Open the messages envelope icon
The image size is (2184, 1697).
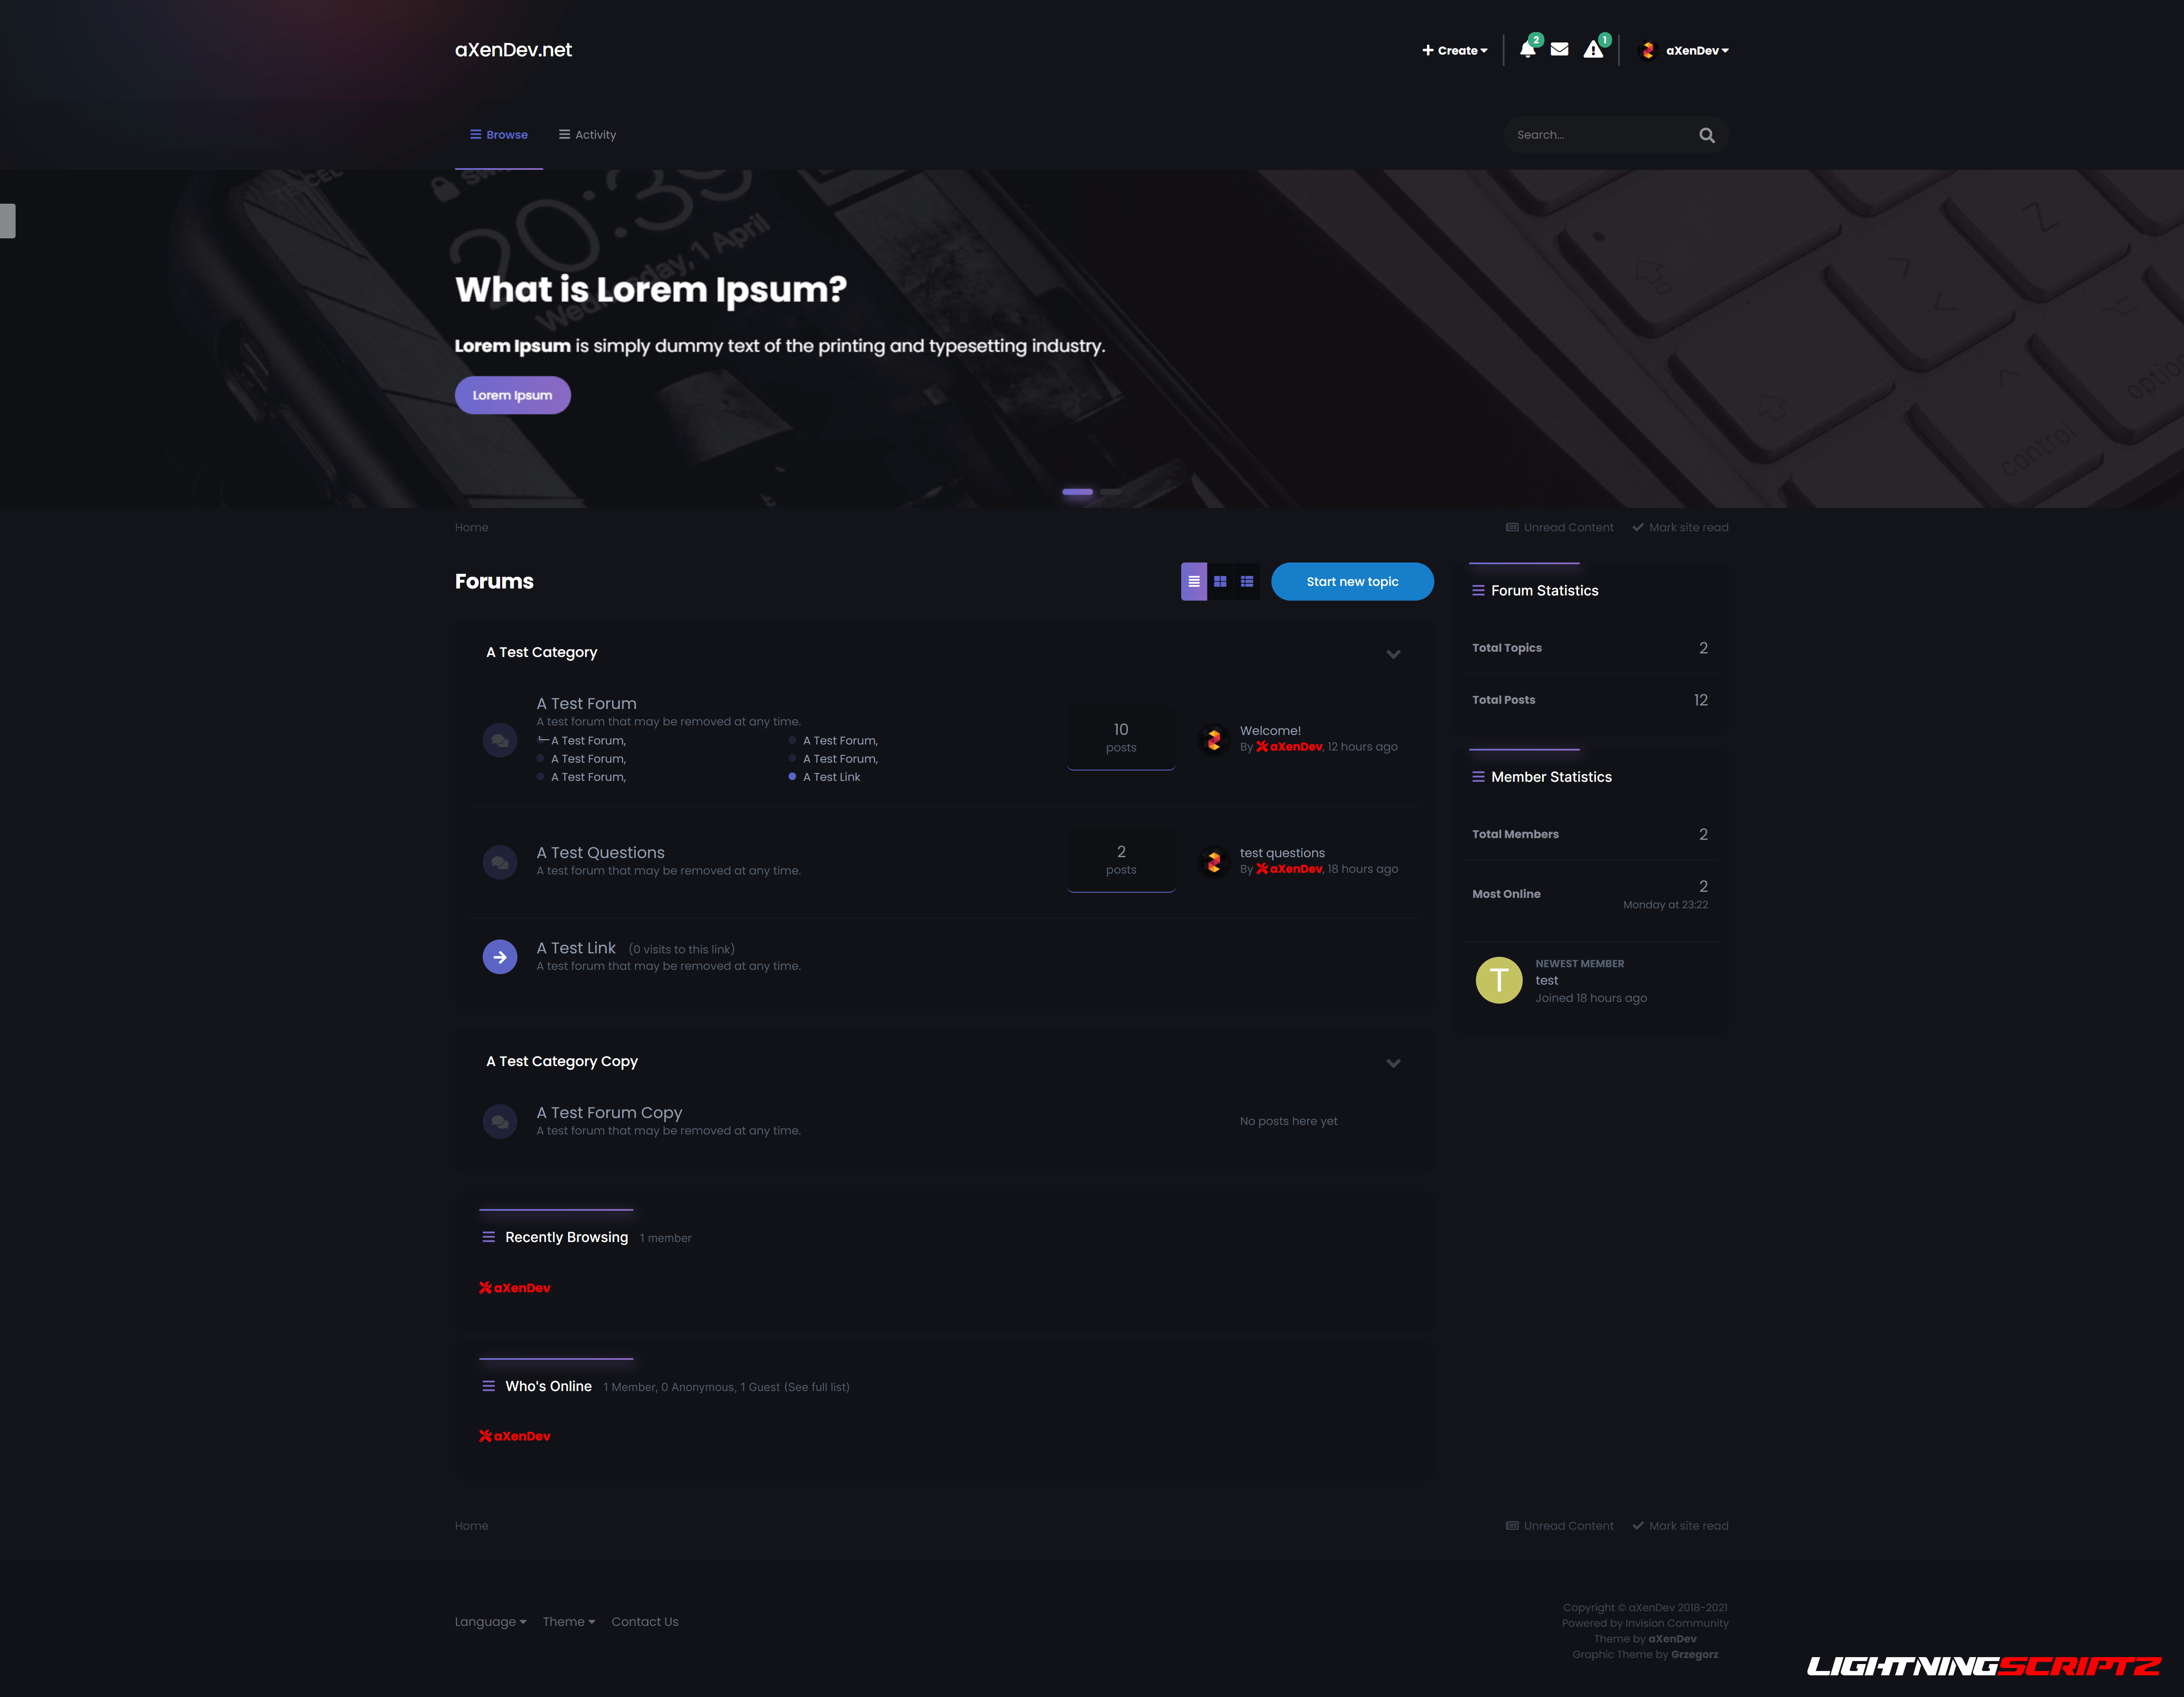point(1559,49)
